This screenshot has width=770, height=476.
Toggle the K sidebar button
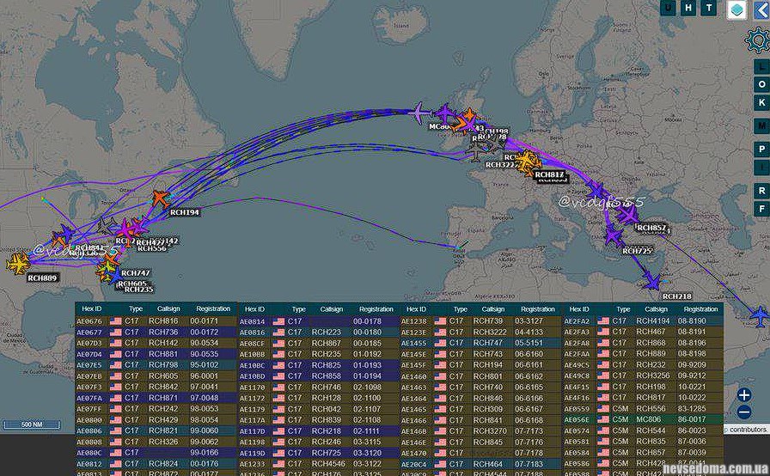[x=761, y=84]
